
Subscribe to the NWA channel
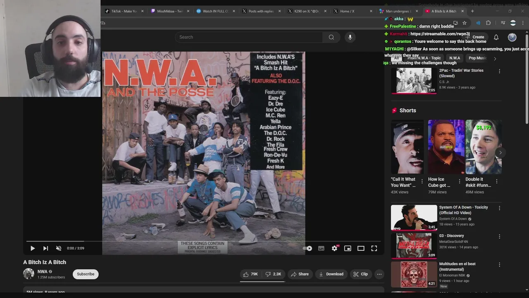point(86,274)
